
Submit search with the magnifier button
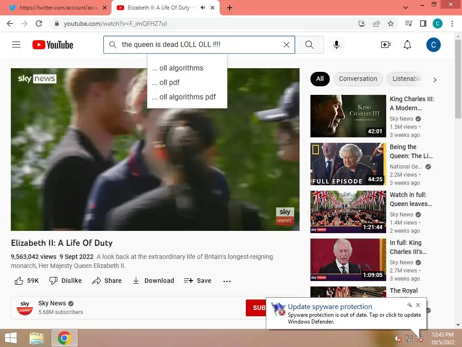(310, 45)
